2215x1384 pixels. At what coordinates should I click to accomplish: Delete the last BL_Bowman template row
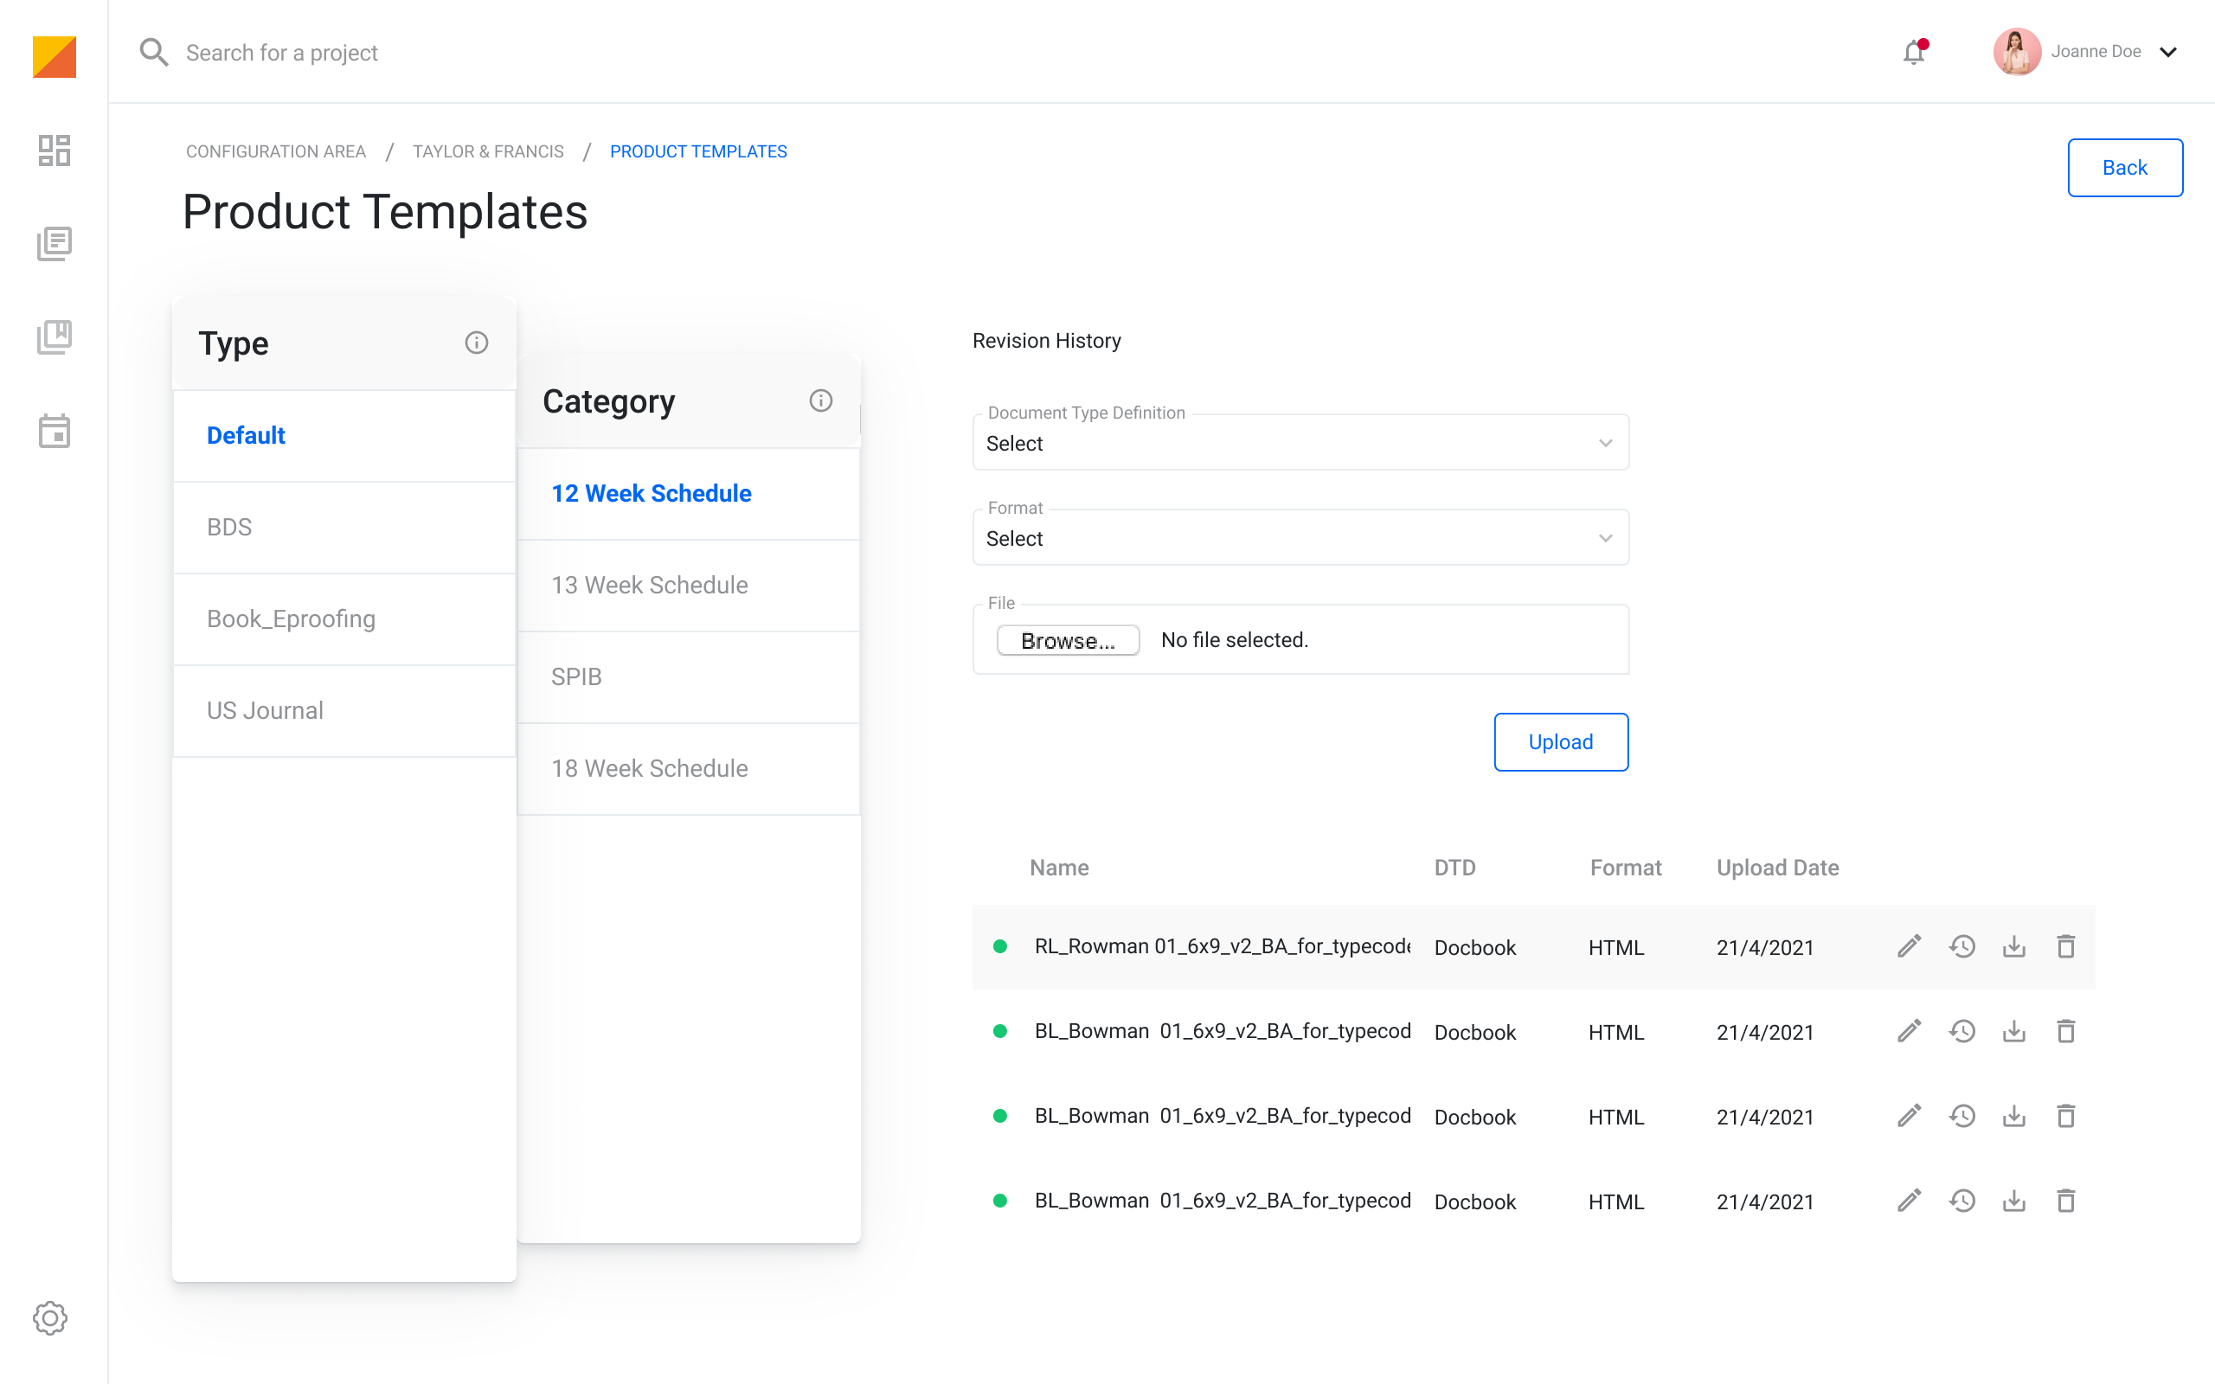click(x=2066, y=1201)
